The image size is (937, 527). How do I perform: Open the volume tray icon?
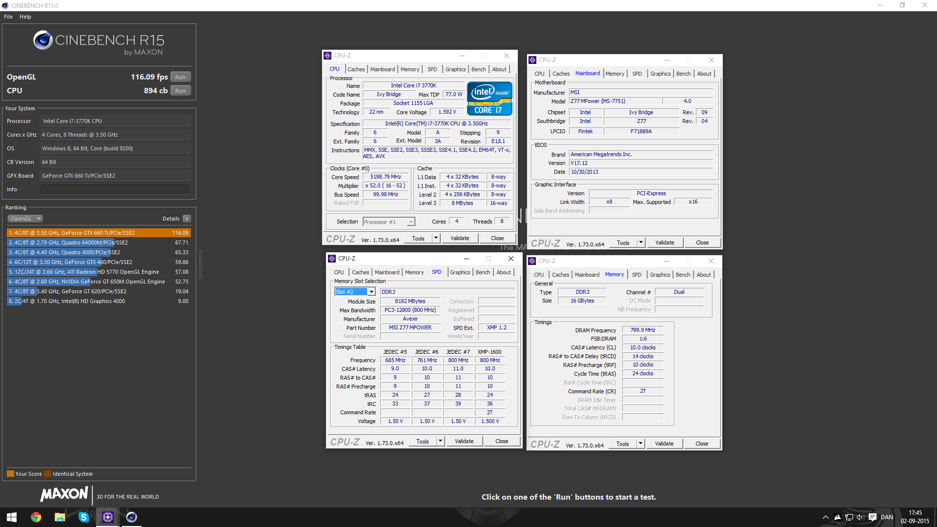[x=860, y=517]
